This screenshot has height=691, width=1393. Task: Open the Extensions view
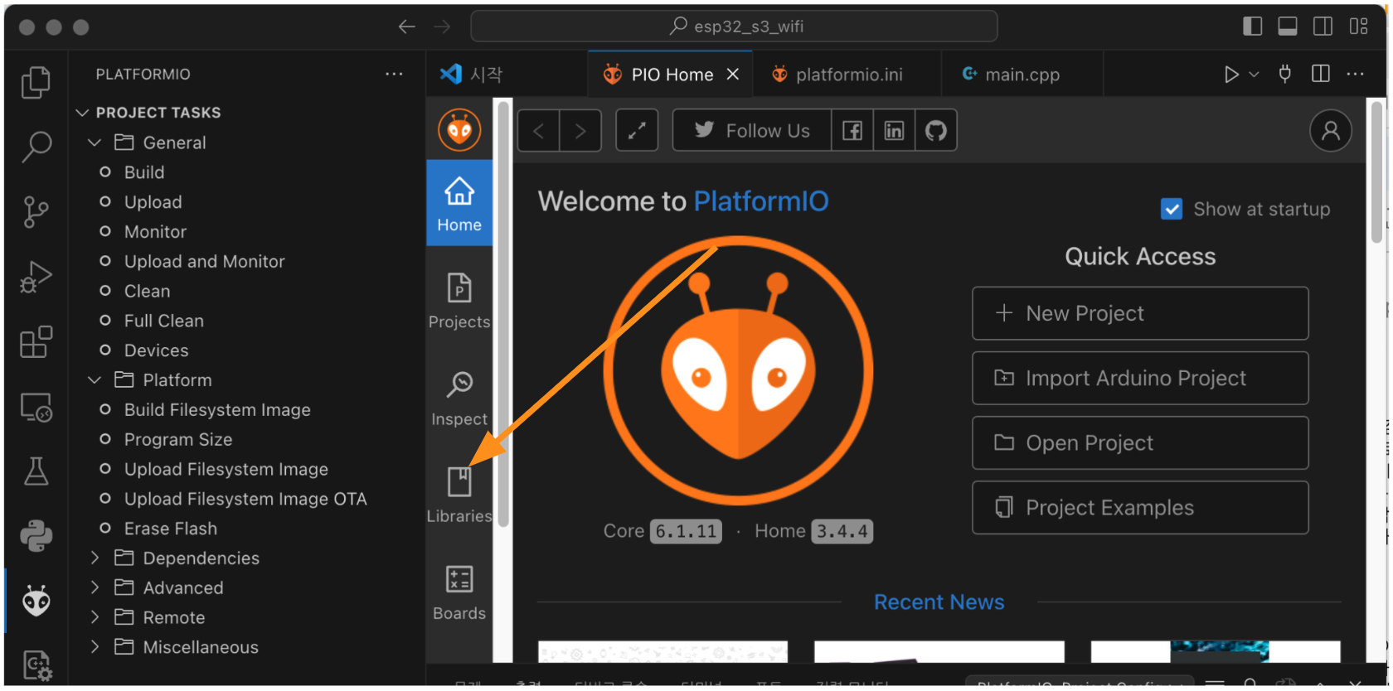click(36, 341)
